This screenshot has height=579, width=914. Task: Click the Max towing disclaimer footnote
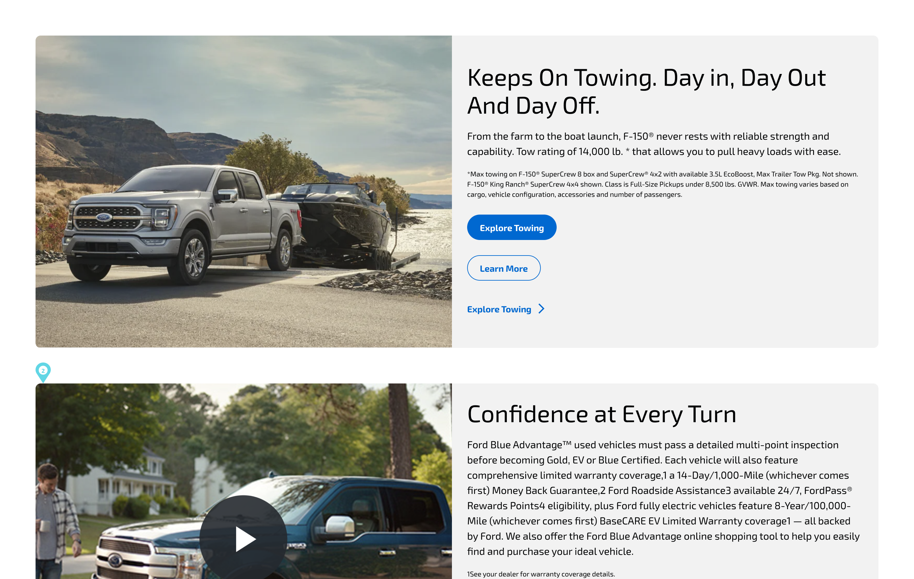point(662,184)
